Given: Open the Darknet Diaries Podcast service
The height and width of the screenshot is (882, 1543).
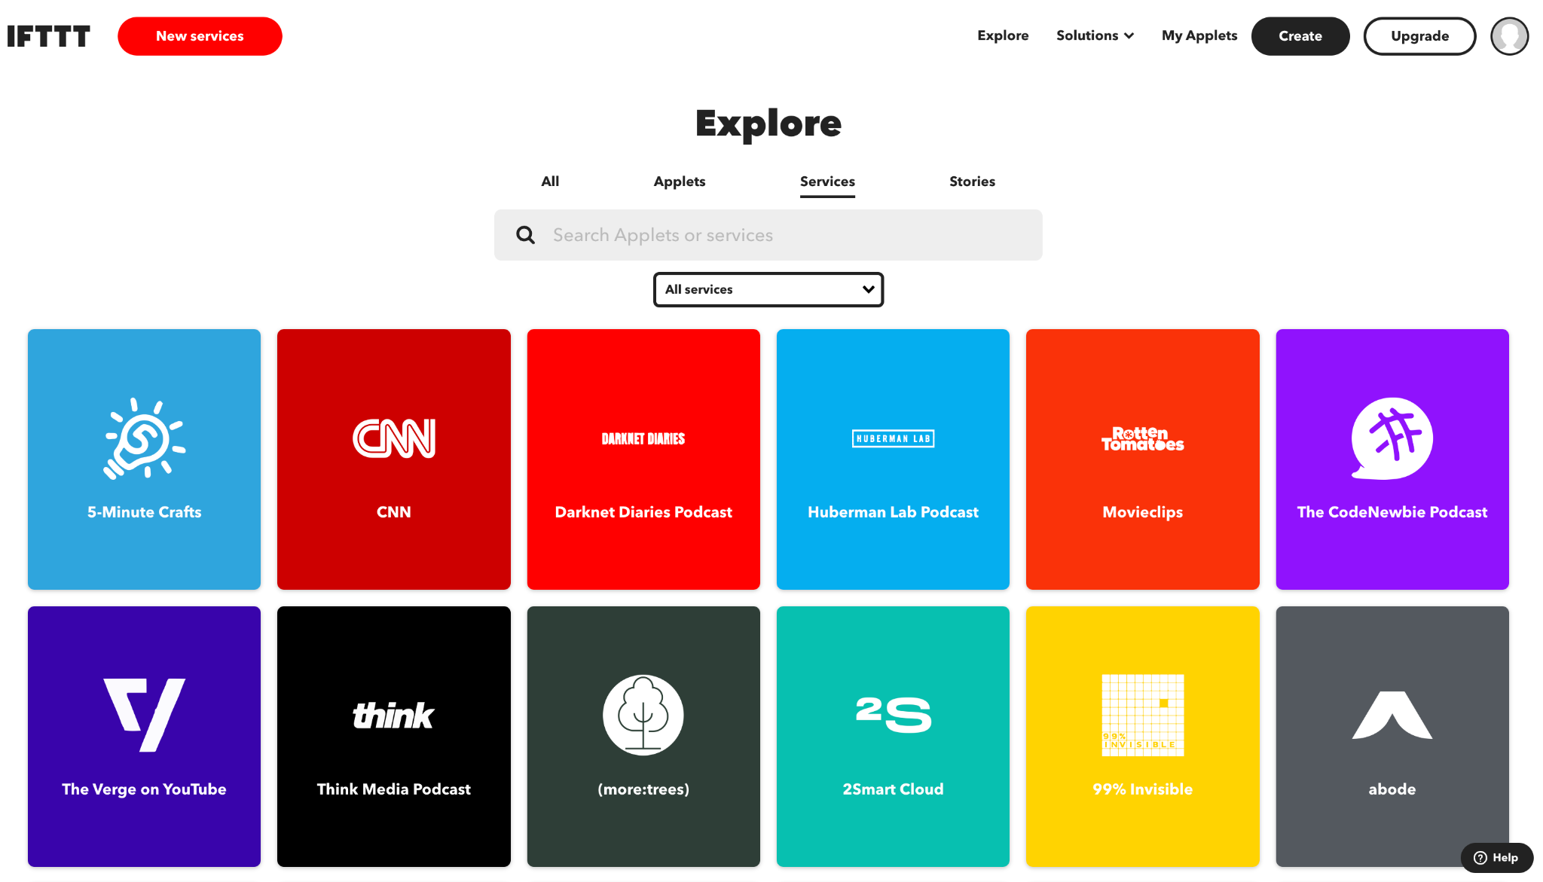Looking at the screenshot, I should tap(643, 459).
